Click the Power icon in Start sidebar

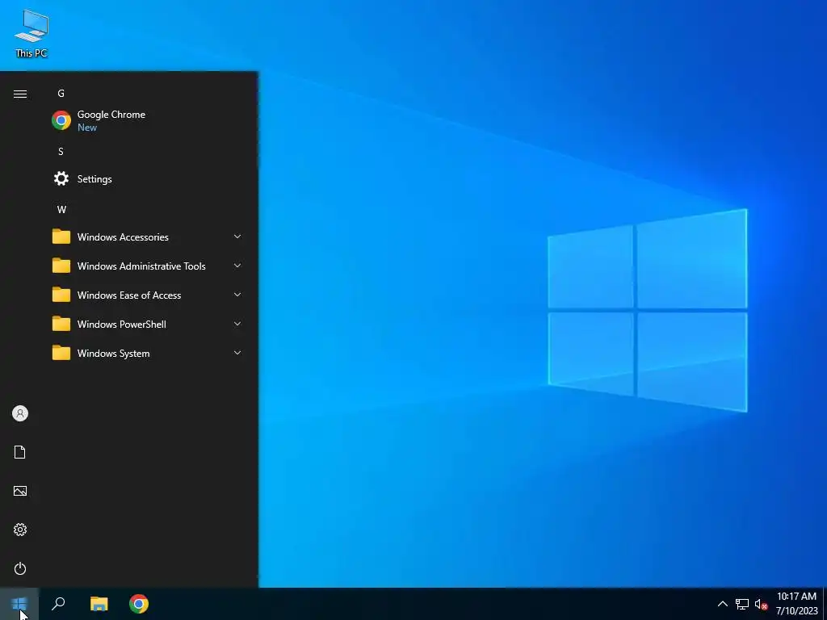(20, 568)
